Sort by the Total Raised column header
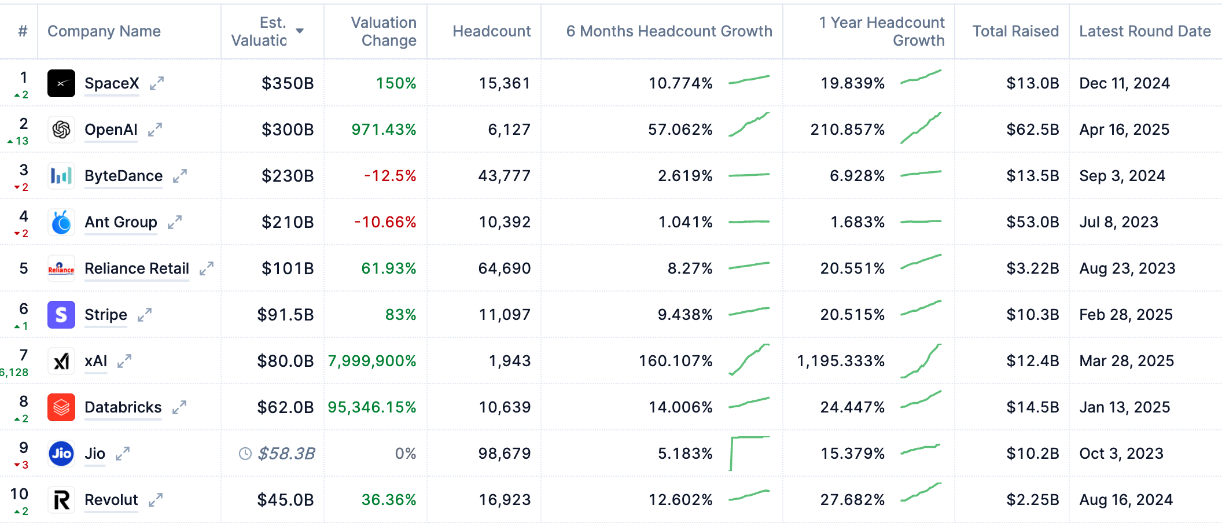Image resolution: width=1222 pixels, height=523 pixels. pos(1016,31)
